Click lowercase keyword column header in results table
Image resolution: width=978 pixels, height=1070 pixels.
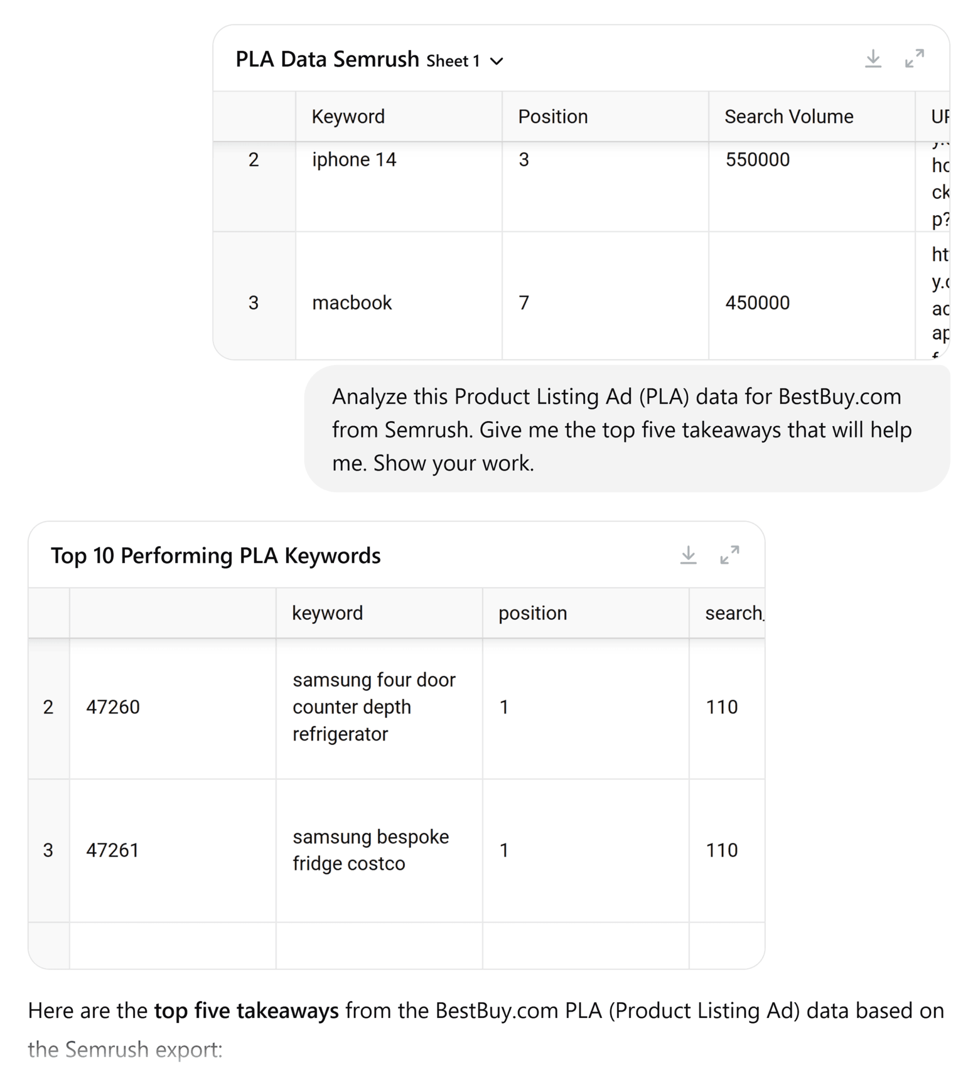point(327,613)
